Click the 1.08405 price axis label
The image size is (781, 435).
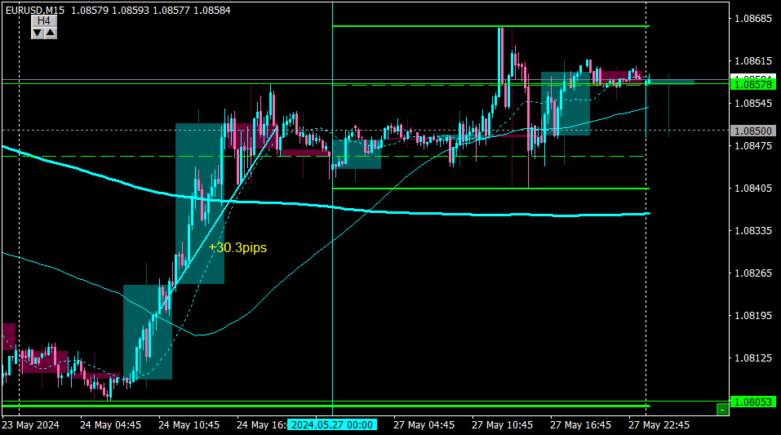click(x=753, y=189)
